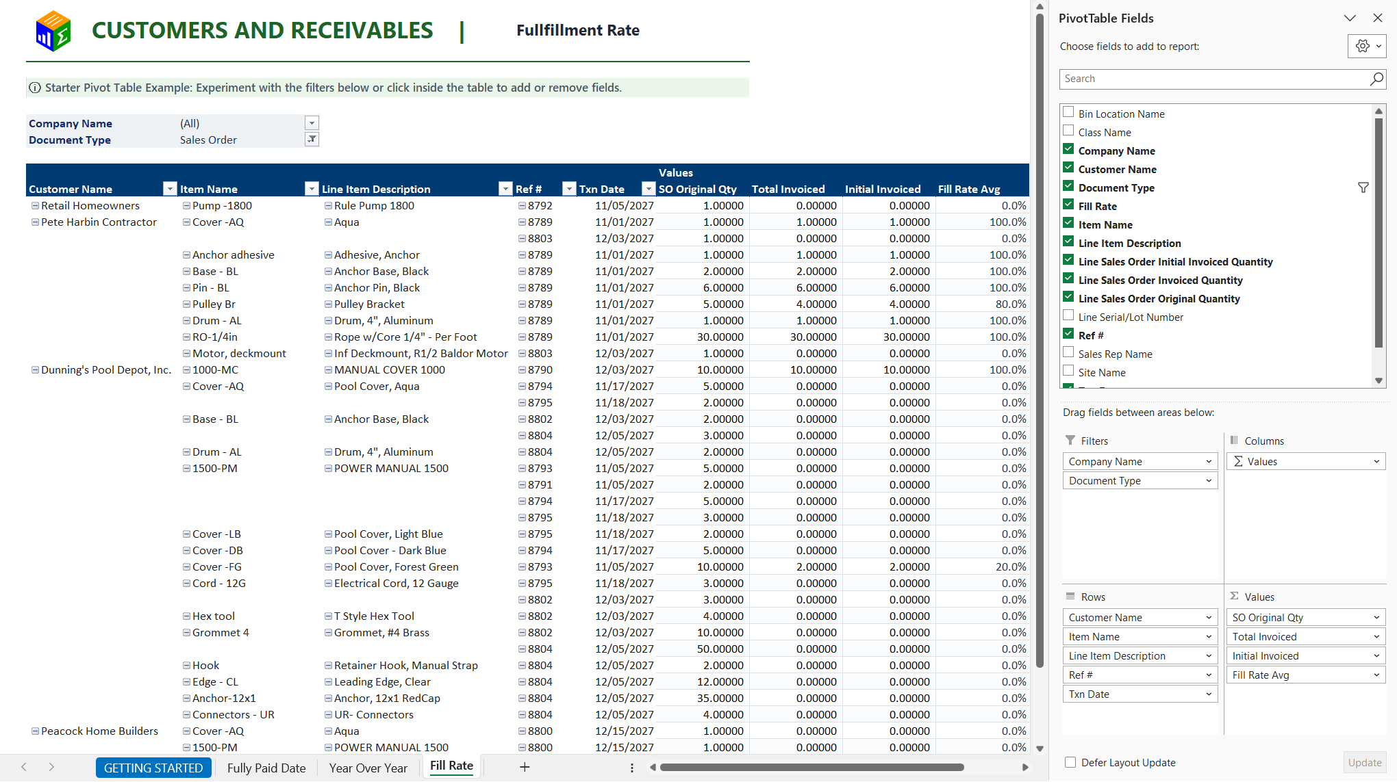
Task: Click the GETTING STARTED button
Action: coord(153,768)
